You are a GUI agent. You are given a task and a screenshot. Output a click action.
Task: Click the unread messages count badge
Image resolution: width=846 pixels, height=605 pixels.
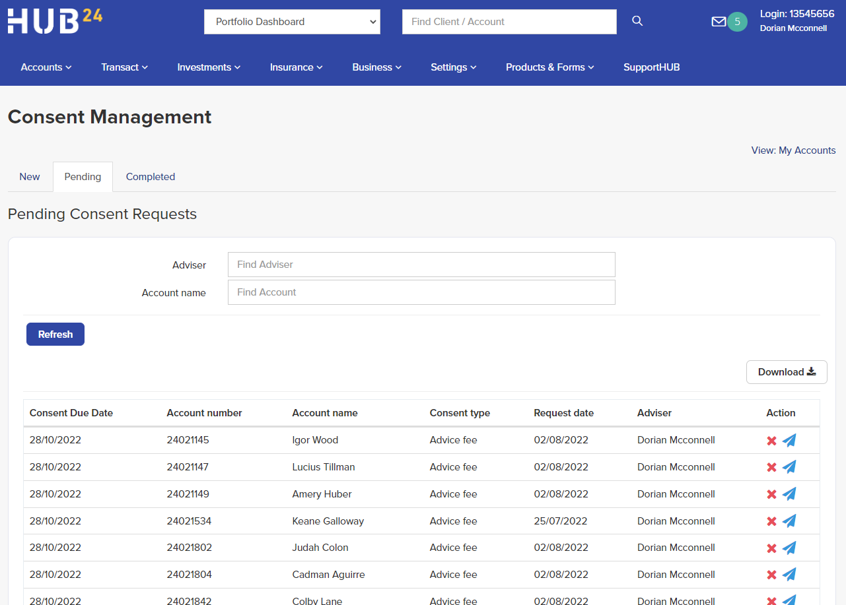(x=736, y=22)
